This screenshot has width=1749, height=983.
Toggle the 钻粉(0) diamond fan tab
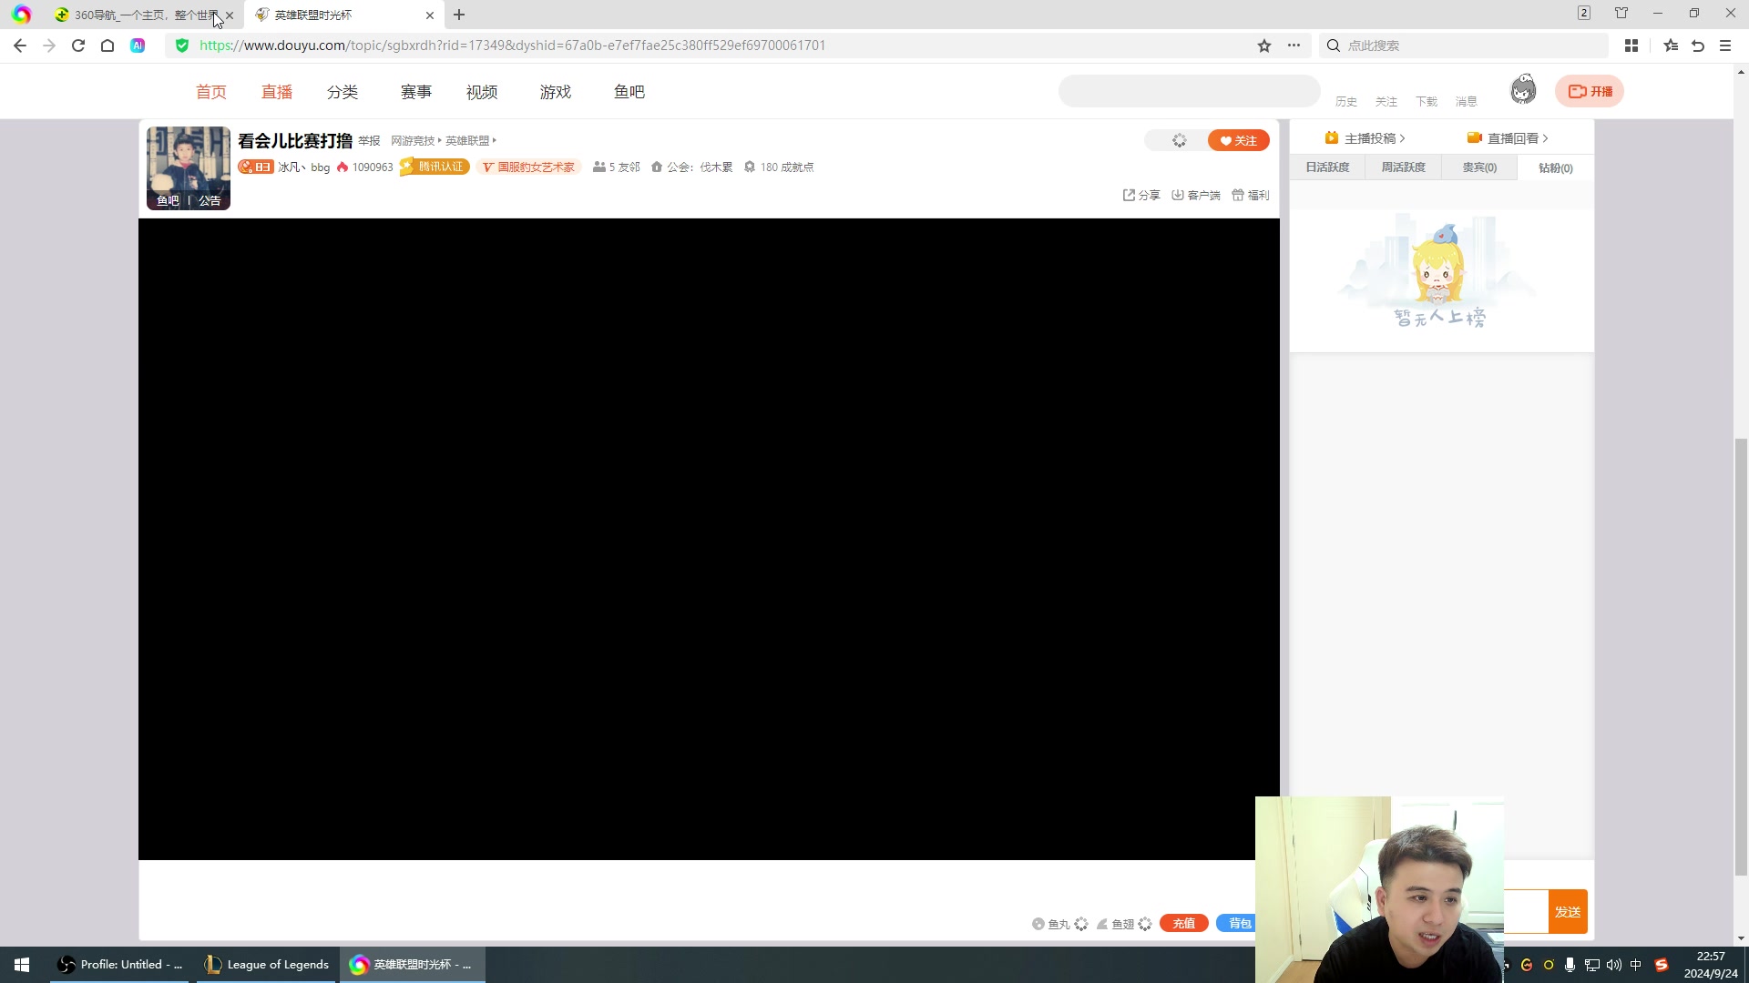pyautogui.click(x=1554, y=167)
